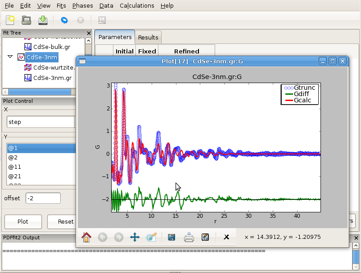Image resolution: width=361 pixels, height=273 pixels.
Task: Click the Plot button
Action: tap(23, 221)
